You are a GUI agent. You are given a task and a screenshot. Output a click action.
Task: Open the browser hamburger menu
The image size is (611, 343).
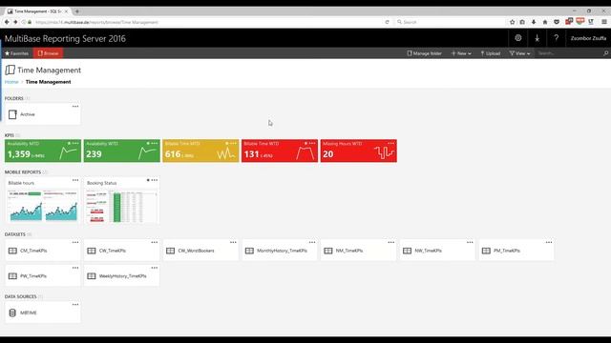pos(604,22)
